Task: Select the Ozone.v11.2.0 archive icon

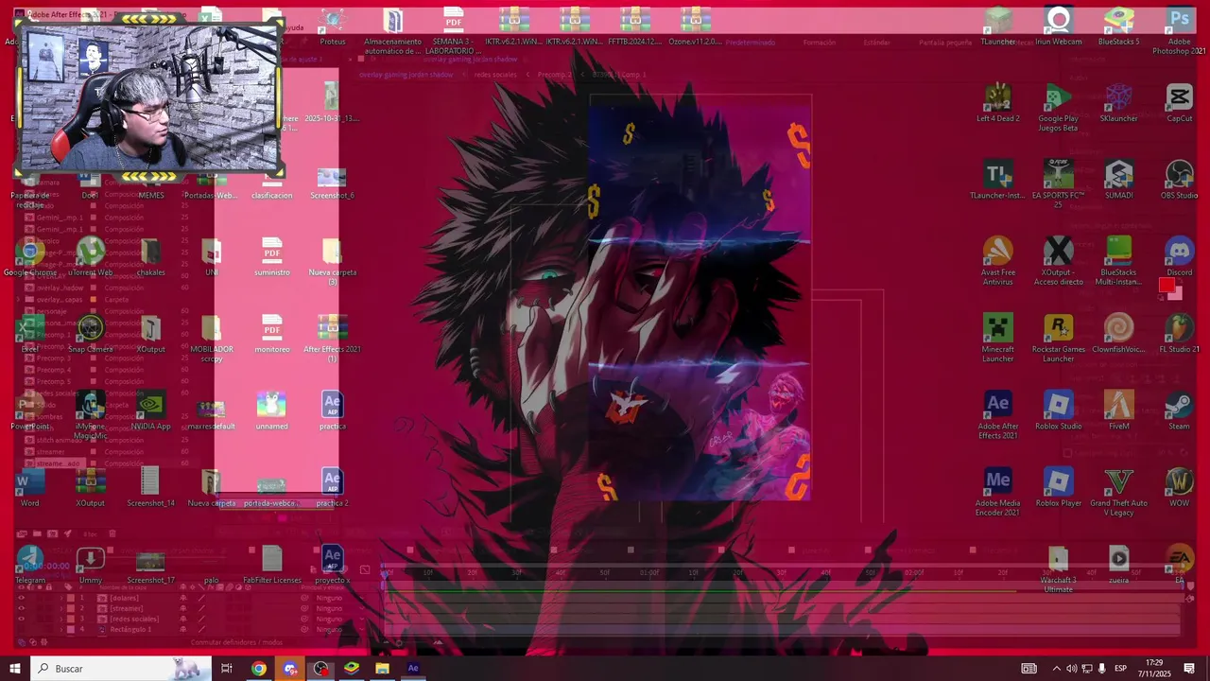Action: (x=695, y=26)
